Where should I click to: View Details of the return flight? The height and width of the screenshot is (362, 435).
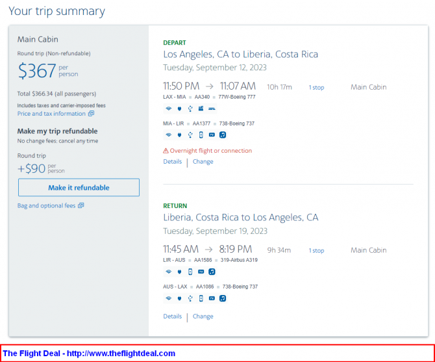pos(172,317)
